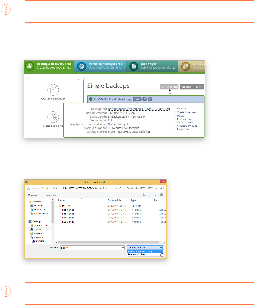
Task: Go up one folder level
Action: (43, 188)
